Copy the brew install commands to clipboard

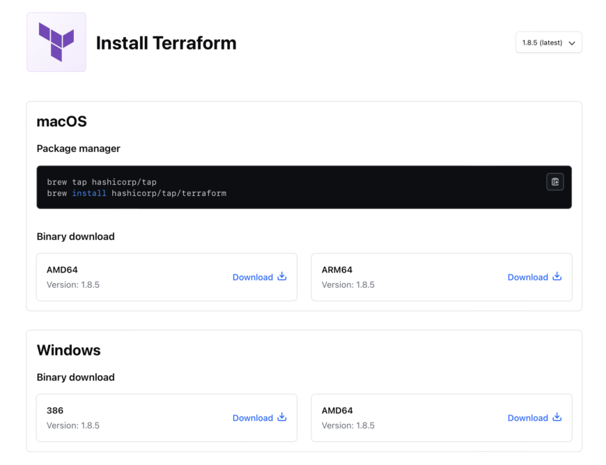tap(554, 182)
